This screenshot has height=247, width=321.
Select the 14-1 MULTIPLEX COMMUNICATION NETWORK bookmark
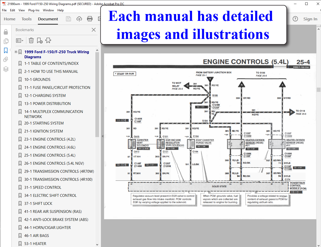click(53, 114)
